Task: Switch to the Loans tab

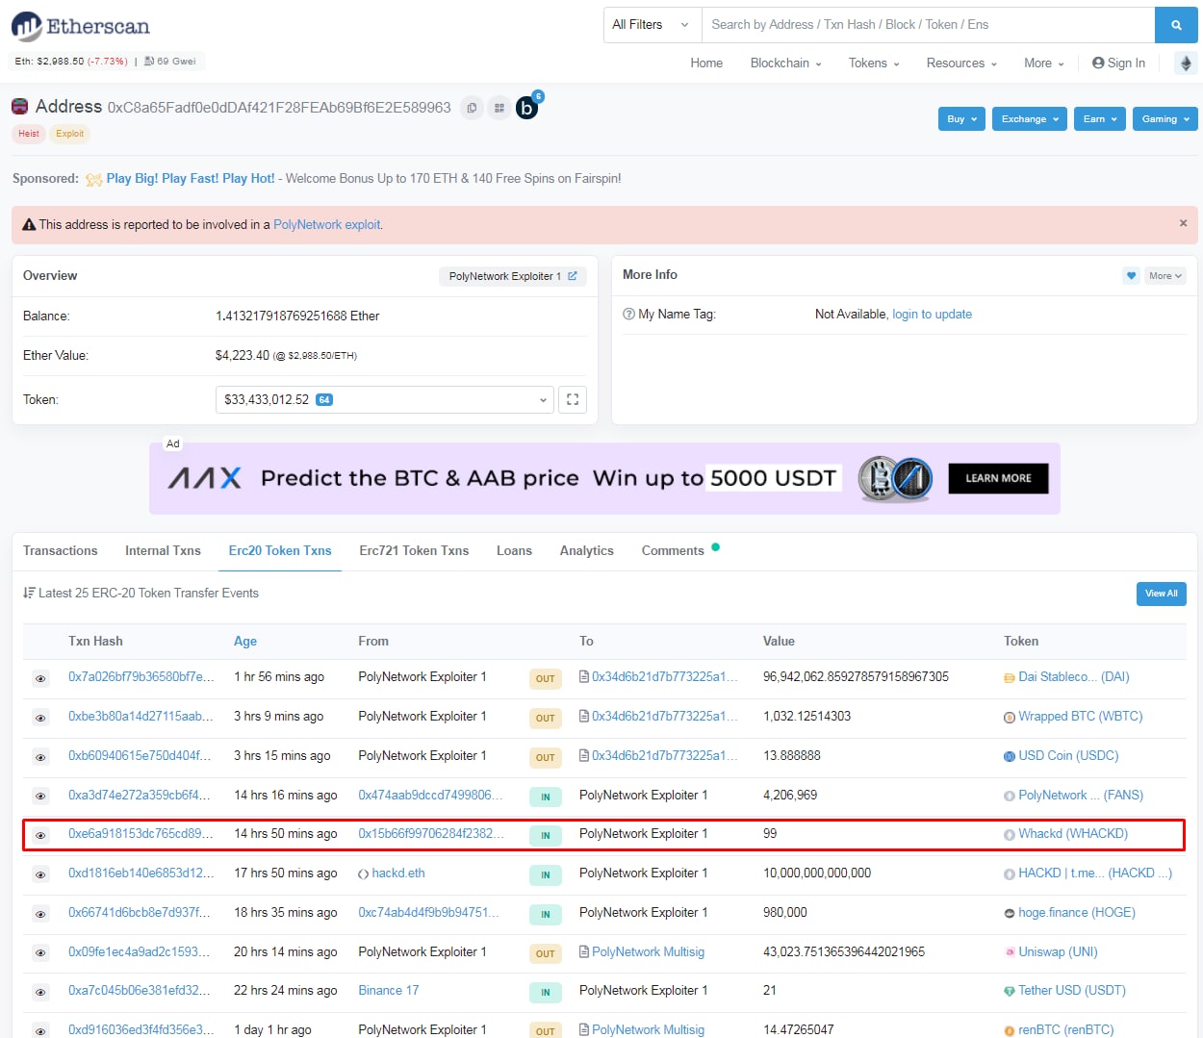Action: coord(514,550)
